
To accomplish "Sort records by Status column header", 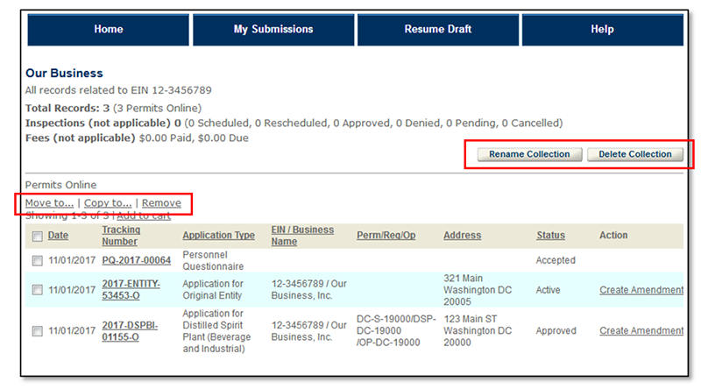I will (x=550, y=236).
